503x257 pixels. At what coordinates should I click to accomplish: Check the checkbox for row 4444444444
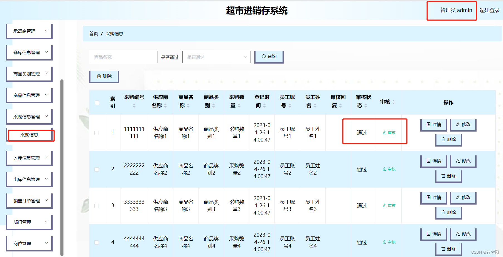click(97, 242)
